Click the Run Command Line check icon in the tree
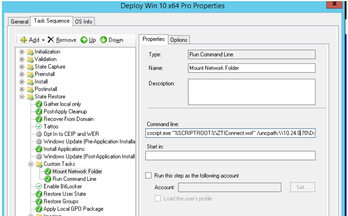348x216 pixels. tap(48, 179)
